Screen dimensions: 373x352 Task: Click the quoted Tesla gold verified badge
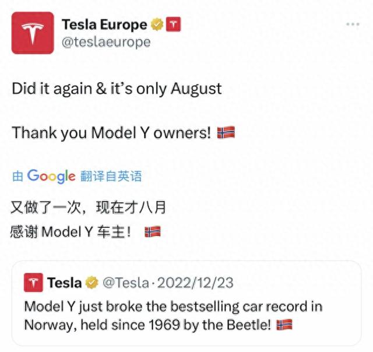(92, 283)
